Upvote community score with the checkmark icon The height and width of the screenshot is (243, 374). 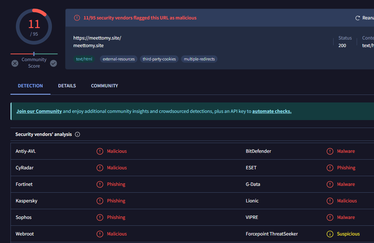pos(53,63)
